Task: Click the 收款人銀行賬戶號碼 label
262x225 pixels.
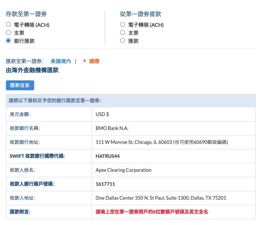Action: click(x=32, y=184)
